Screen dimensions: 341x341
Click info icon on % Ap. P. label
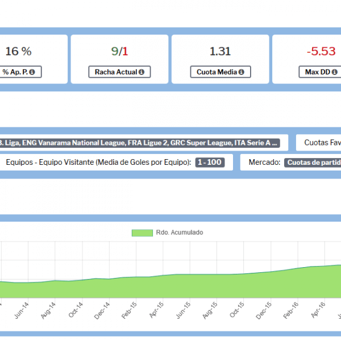pyautogui.click(x=32, y=72)
